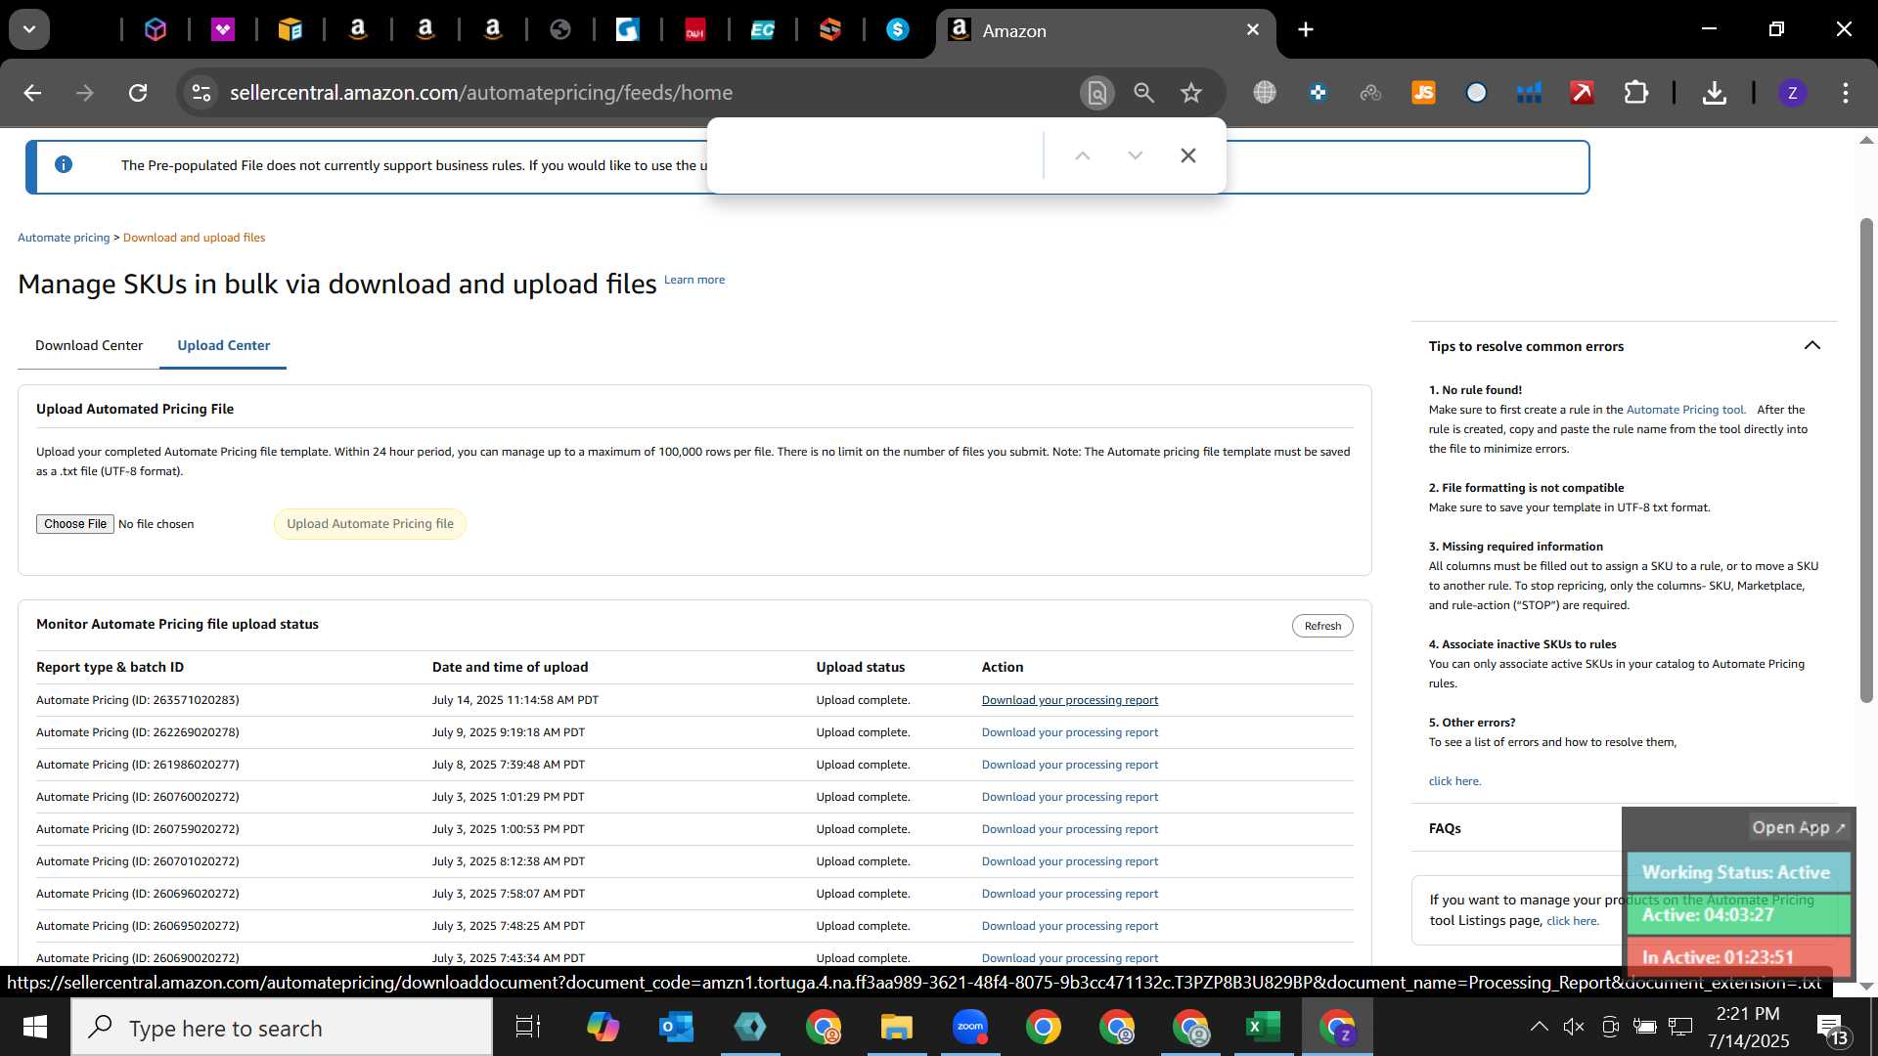Click the red arrow extension icon
Viewport: 1878px width, 1056px height.
tap(1582, 93)
